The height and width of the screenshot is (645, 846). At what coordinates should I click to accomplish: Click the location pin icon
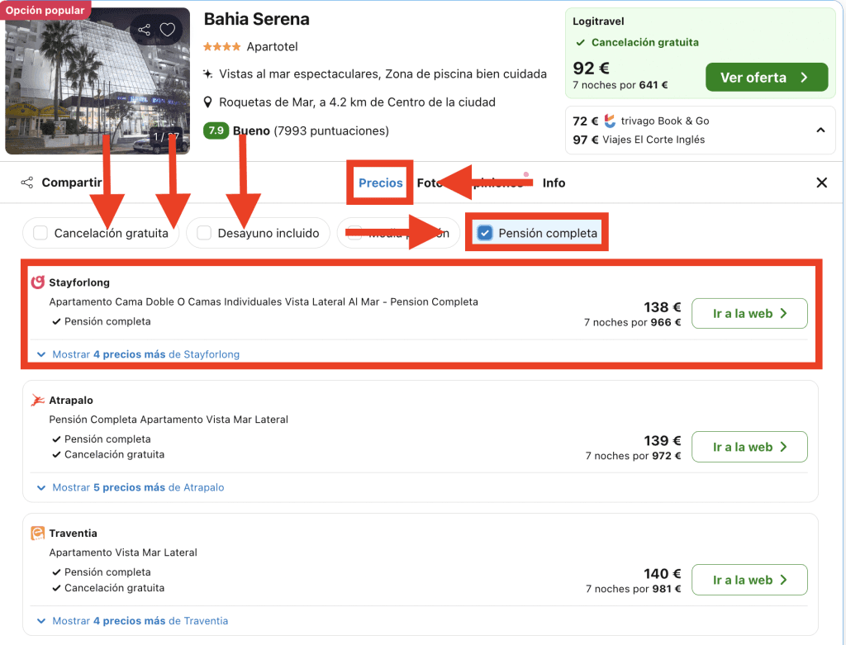click(208, 102)
